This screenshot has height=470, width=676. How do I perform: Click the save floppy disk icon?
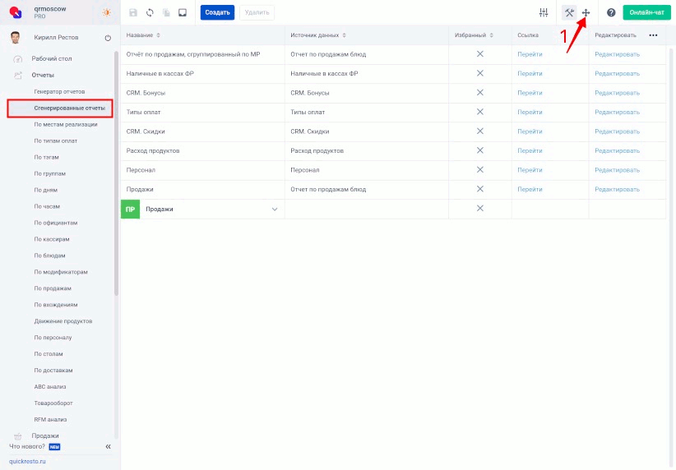tap(133, 12)
